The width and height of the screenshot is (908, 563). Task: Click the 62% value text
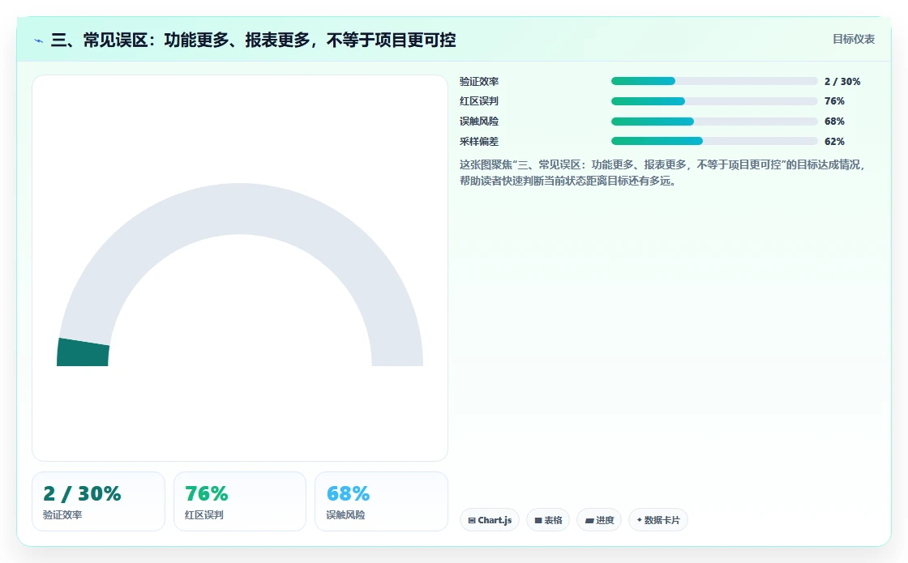pos(834,142)
